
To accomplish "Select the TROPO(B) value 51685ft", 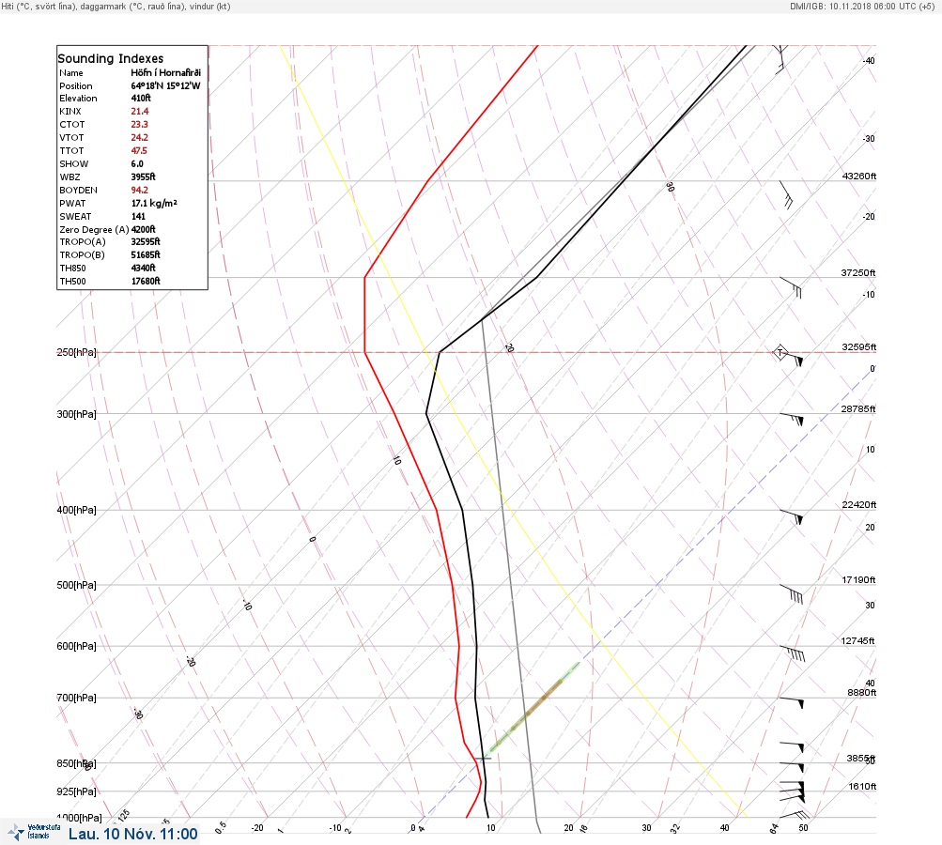I will pos(146,254).
